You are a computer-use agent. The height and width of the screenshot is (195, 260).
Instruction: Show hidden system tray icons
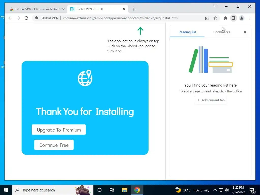[x=215, y=190]
